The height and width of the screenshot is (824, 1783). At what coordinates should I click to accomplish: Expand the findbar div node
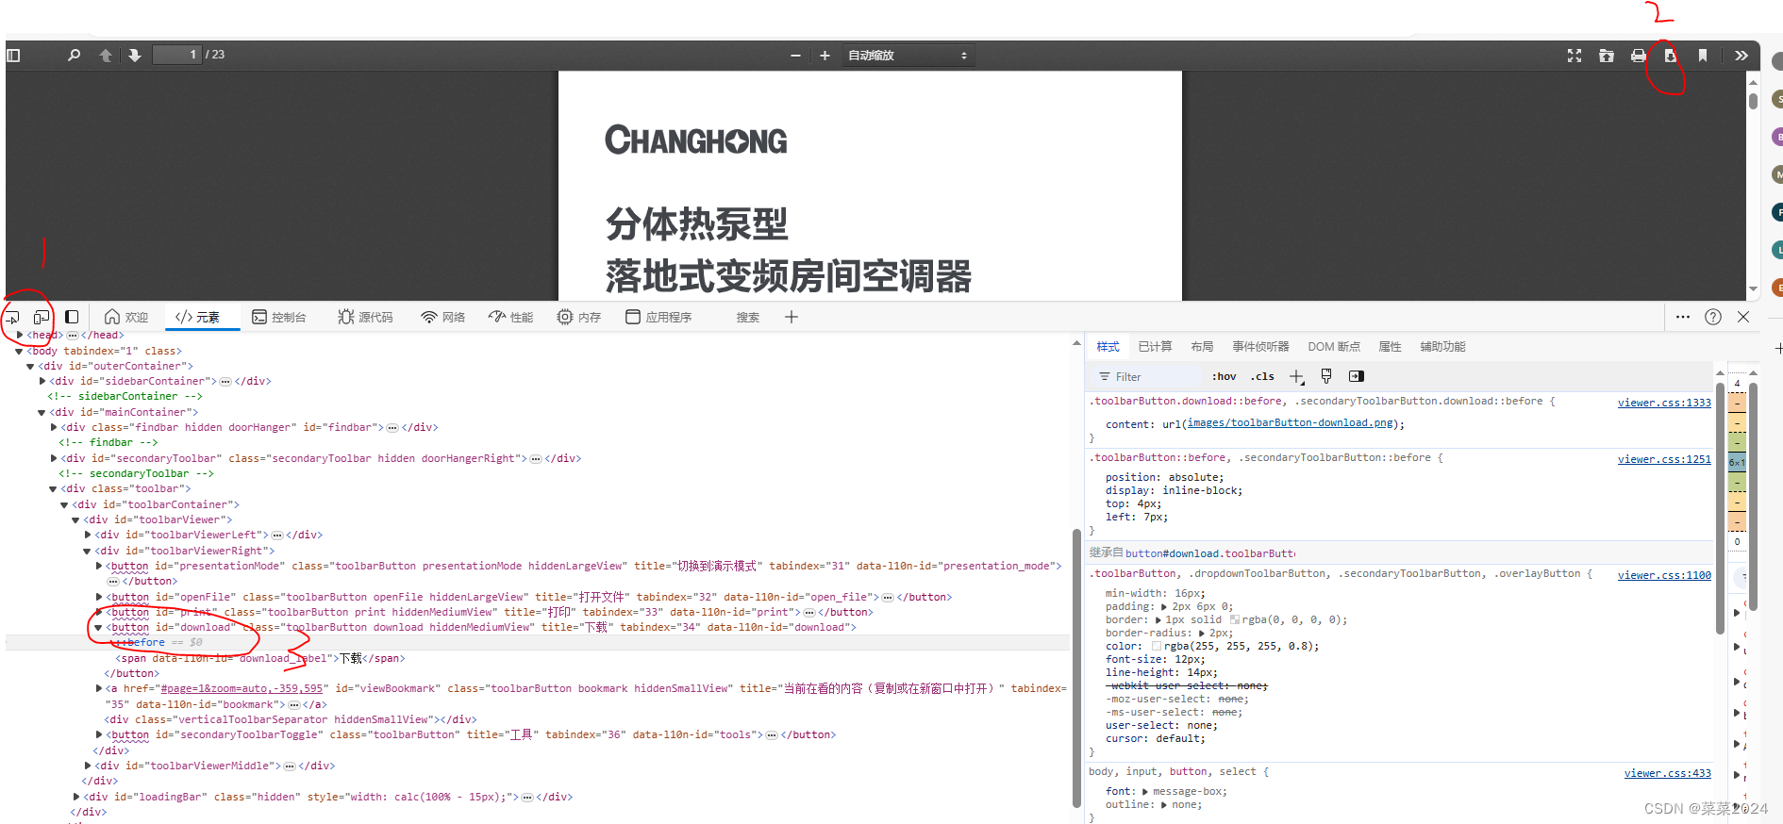click(54, 427)
